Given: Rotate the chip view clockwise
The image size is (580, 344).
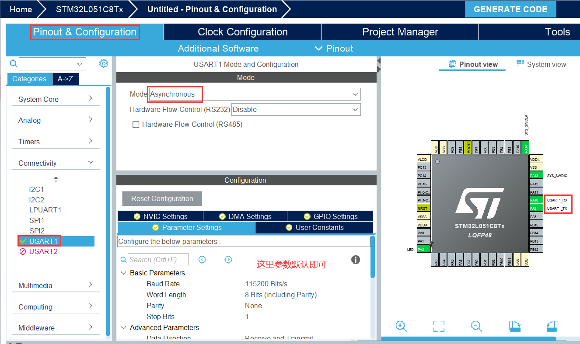Looking at the screenshot, I should coord(514,326).
